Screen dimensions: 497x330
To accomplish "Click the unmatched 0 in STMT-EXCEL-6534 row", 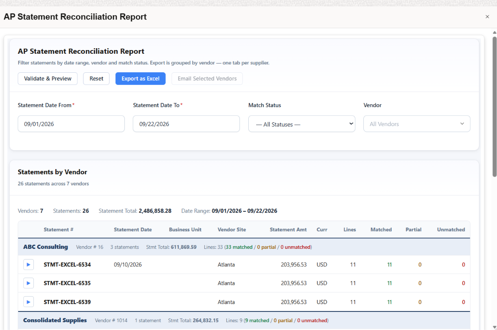I will click(464, 265).
